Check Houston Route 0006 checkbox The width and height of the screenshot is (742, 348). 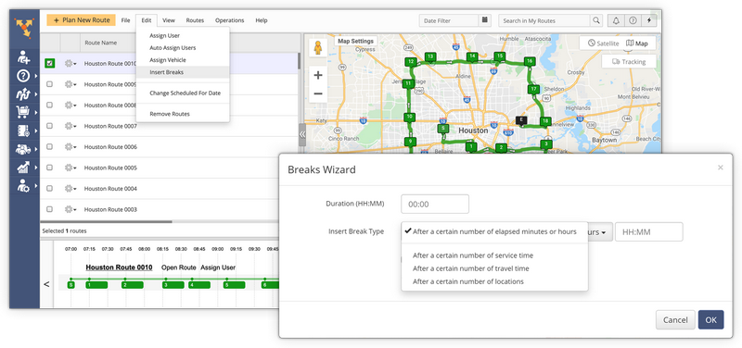50,147
